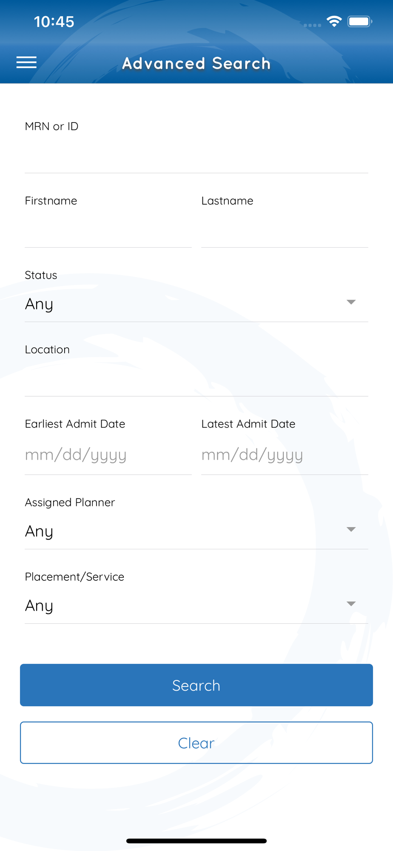
Task: Tap the Location input field
Action: pos(196,379)
